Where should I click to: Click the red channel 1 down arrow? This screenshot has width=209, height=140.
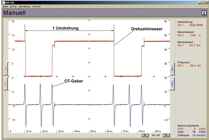coord(5,83)
